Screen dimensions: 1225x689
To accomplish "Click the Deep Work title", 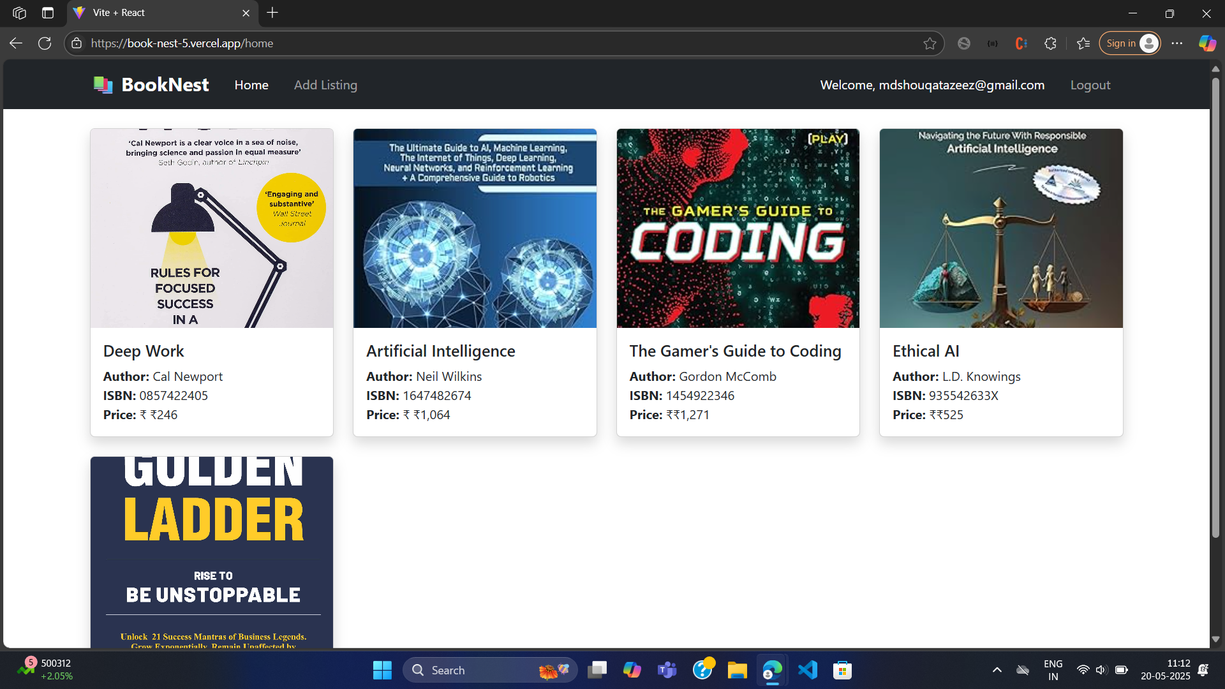I will coord(144,351).
